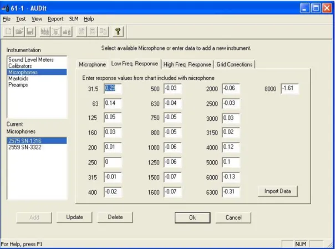The height and width of the screenshot is (249, 336).
Task: Select the Low Freq. Response tab
Action: coord(135,64)
